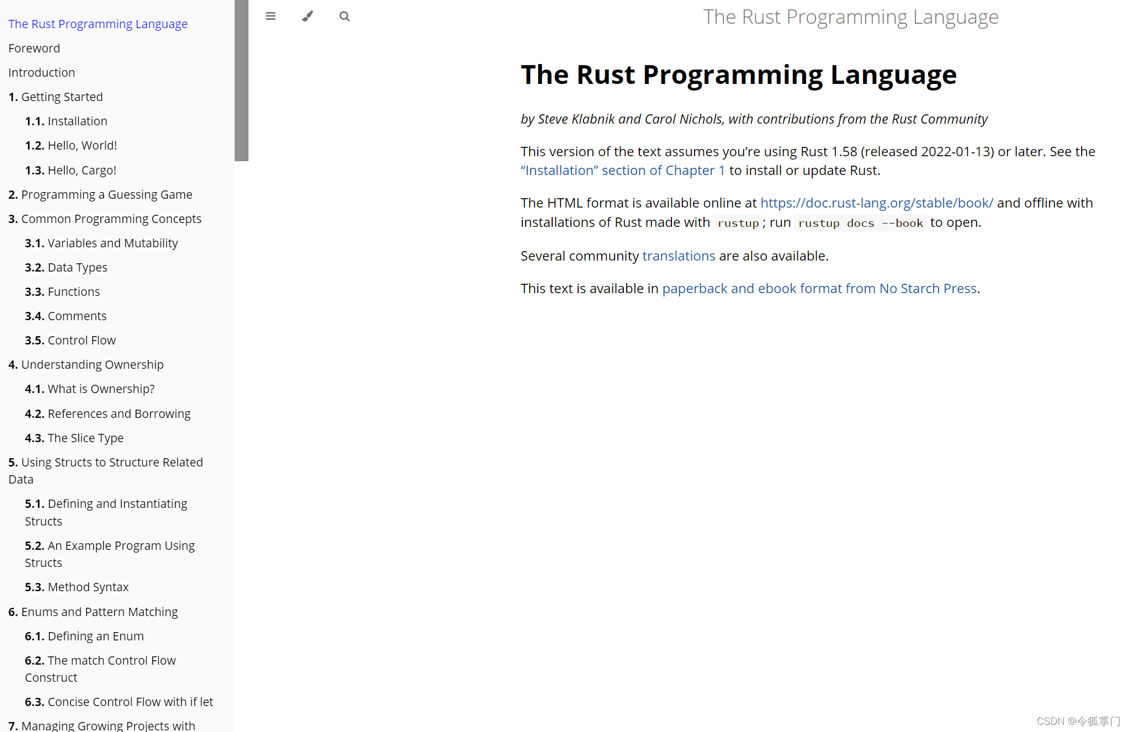The width and height of the screenshot is (1128, 732).
Task: Follow the "Installation" section of Chapter 1 link
Action: click(x=623, y=170)
